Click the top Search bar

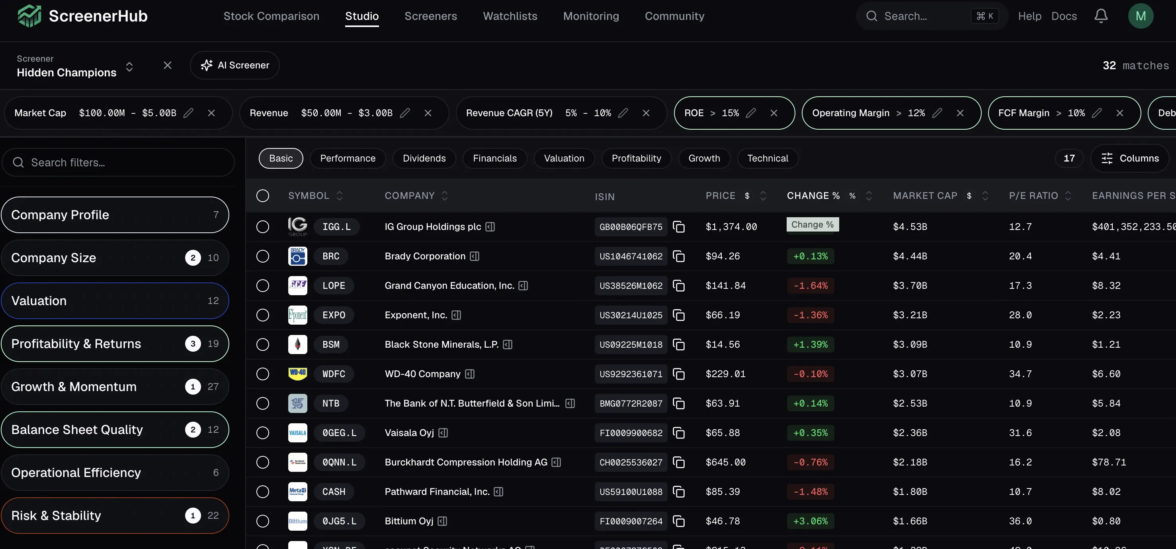coord(931,16)
